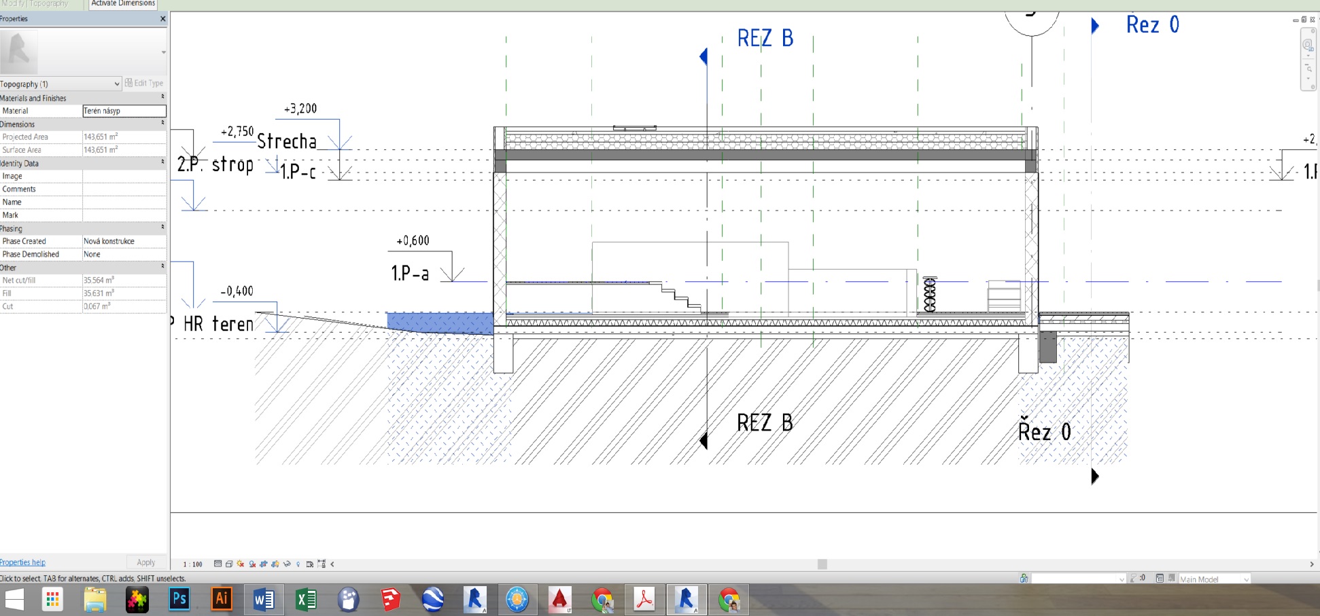The image size is (1320, 616).
Task: Toggle the Sun Path off icon
Action: pyautogui.click(x=241, y=564)
